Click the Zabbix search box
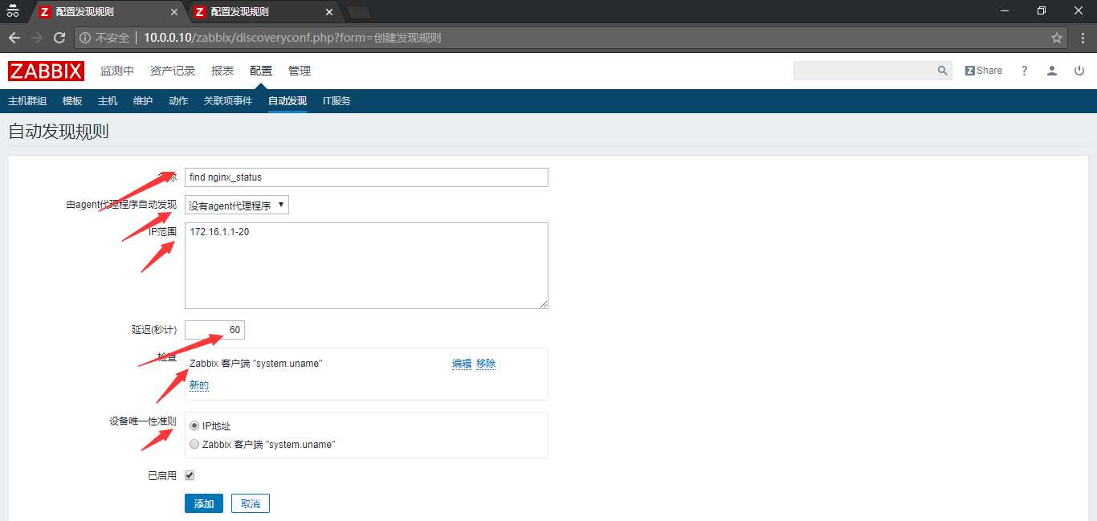Viewport: 1097px width, 521px height. click(865, 71)
